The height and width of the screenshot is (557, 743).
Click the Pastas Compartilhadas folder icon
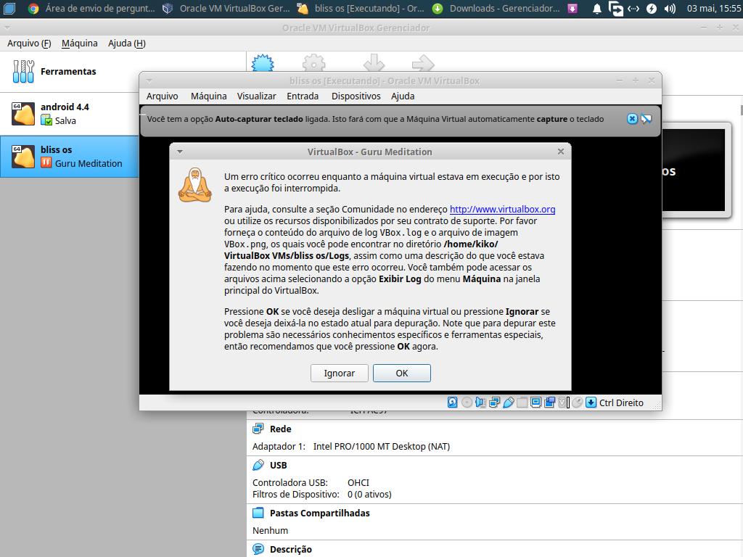[258, 513]
